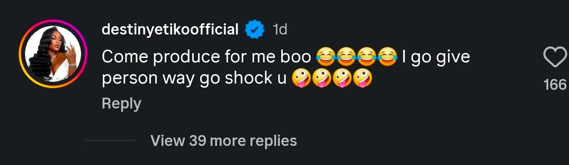Click the 1d timestamp

[x=280, y=30]
